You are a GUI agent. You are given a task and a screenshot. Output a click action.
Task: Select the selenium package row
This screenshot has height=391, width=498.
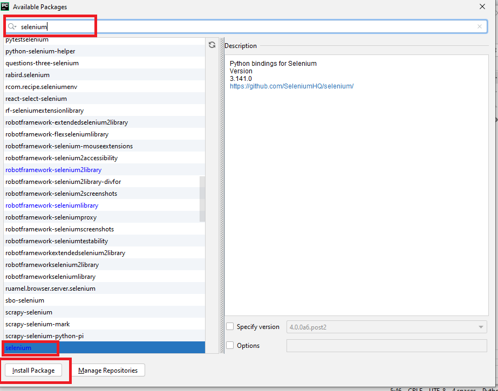click(x=105, y=347)
